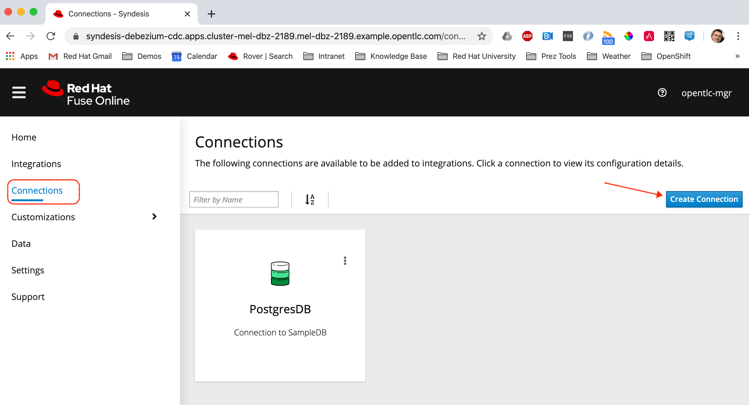
Task: Open the QR code extension
Action: pos(669,36)
